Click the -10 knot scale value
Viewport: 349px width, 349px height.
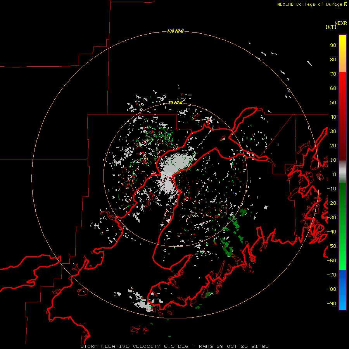[332, 189]
